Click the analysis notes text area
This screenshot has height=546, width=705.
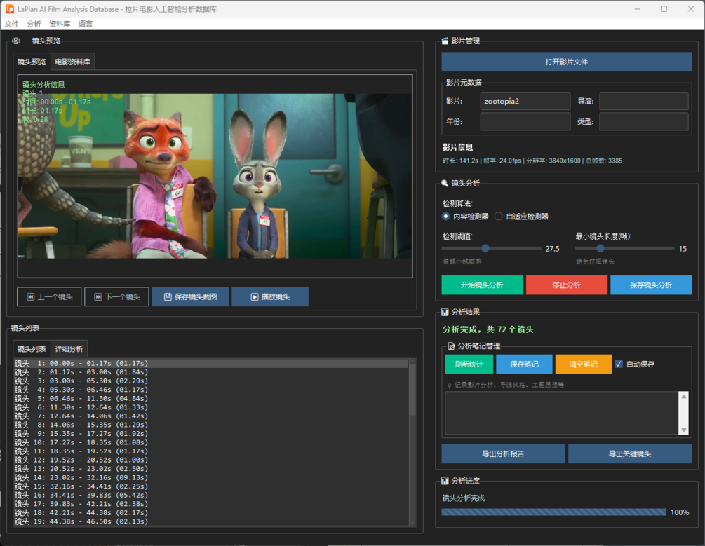pyautogui.click(x=562, y=413)
